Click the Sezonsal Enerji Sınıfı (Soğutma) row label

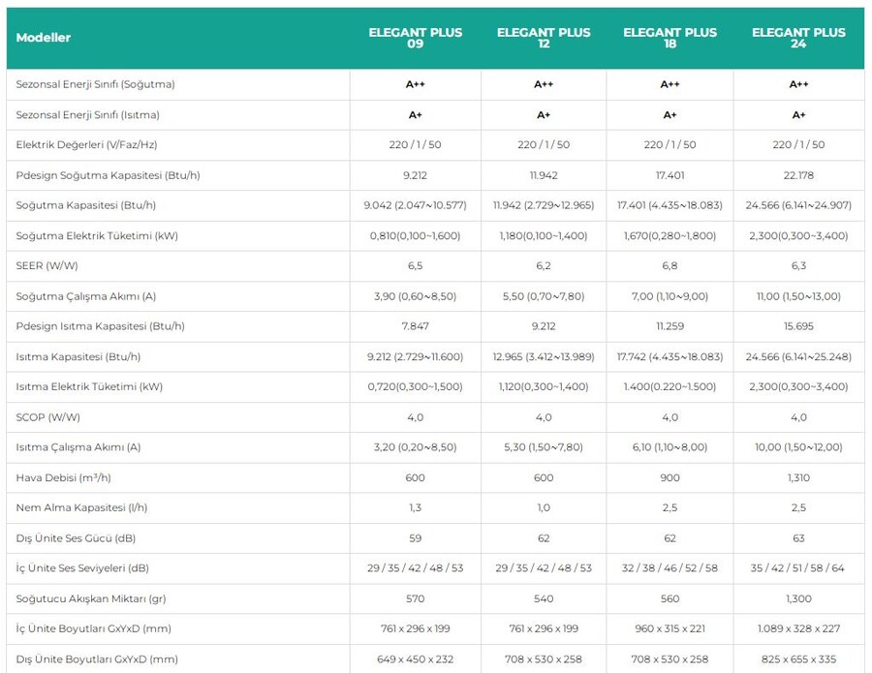pos(95,84)
